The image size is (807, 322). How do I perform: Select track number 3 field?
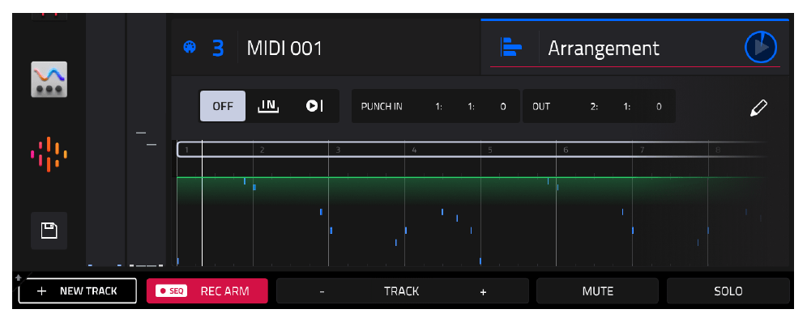[x=218, y=49]
